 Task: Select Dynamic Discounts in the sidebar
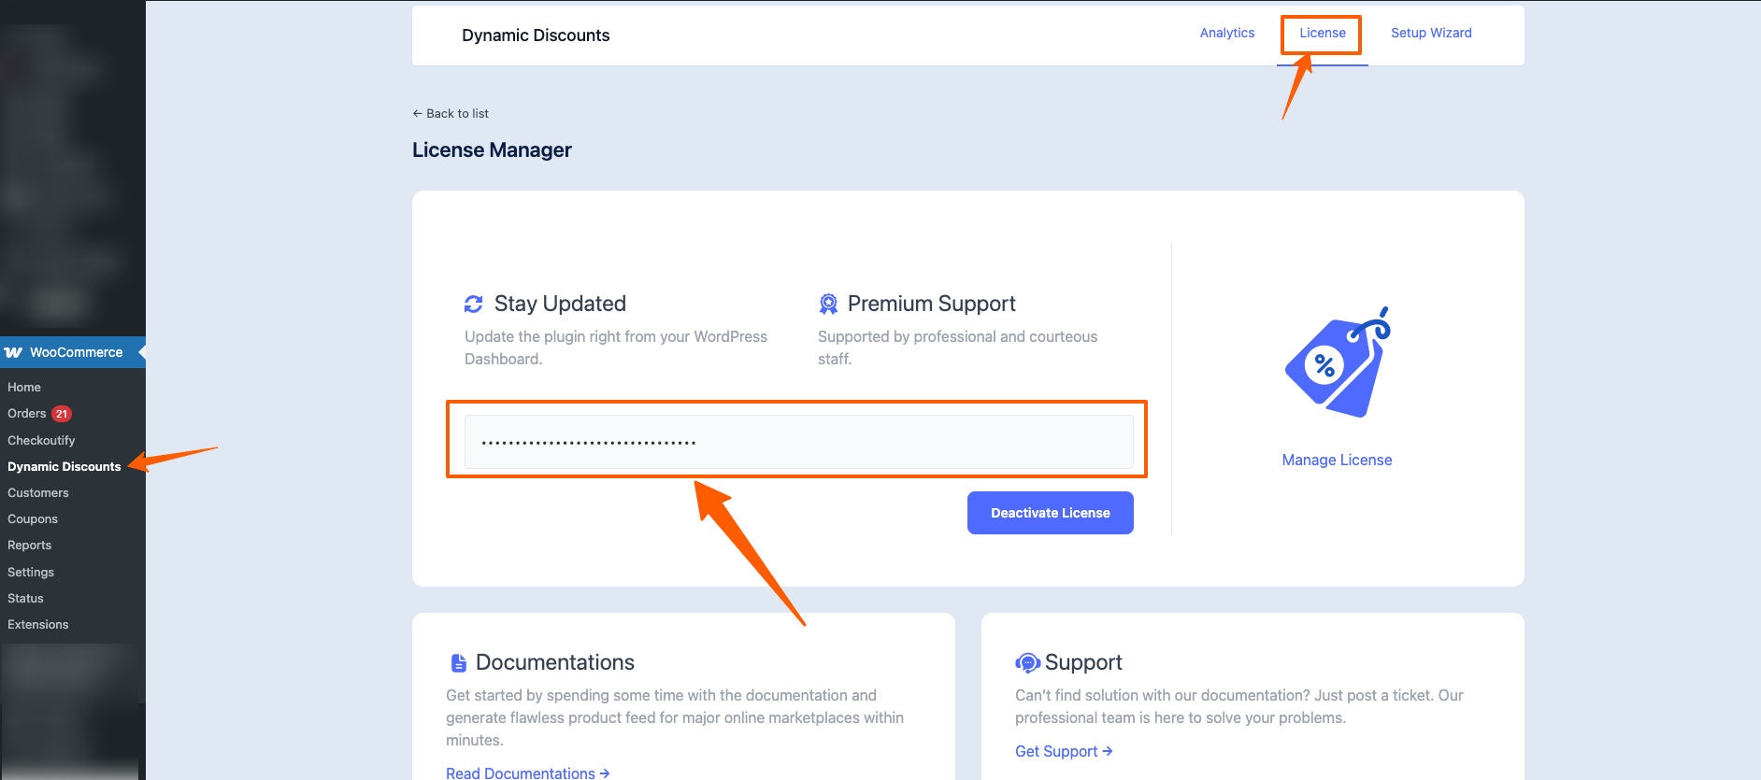tap(64, 466)
